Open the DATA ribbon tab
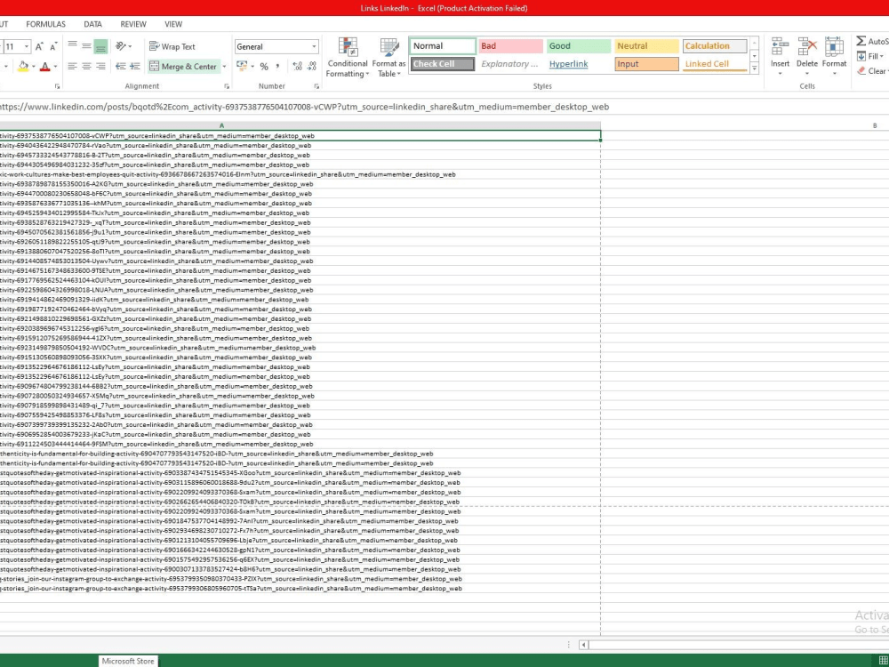This screenshot has width=889, height=667. tap(93, 24)
